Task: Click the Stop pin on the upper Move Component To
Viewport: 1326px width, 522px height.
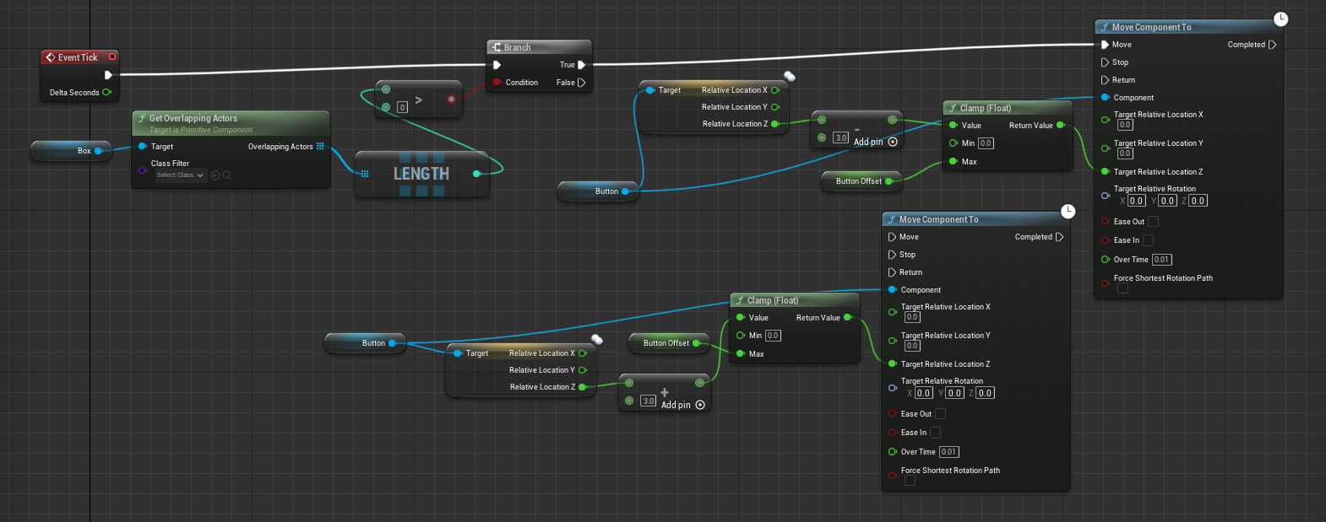Action: click(1105, 62)
